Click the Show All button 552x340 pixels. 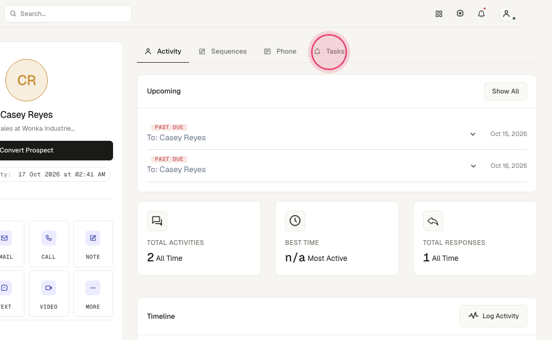click(x=505, y=91)
